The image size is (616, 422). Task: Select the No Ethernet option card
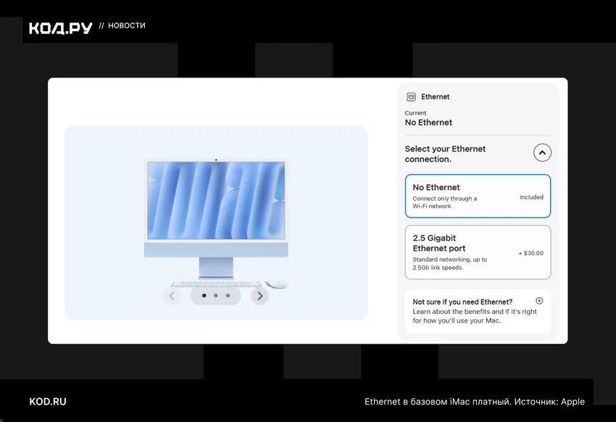pyautogui.click(x=478, y=196)
